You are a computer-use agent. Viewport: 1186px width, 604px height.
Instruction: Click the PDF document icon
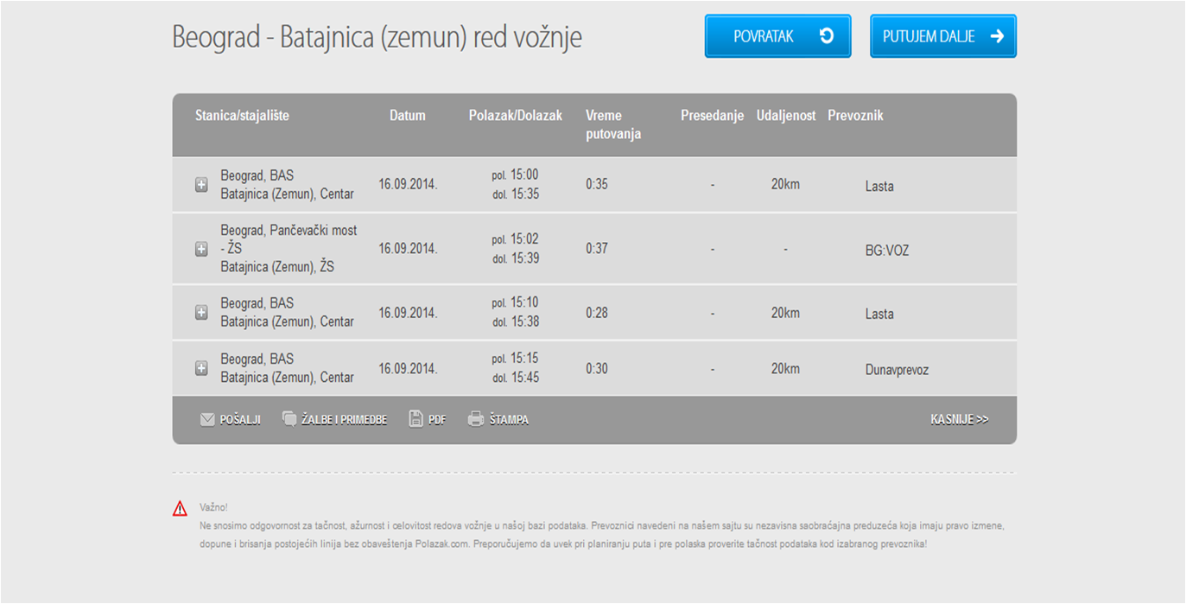[x=415, y=419]
